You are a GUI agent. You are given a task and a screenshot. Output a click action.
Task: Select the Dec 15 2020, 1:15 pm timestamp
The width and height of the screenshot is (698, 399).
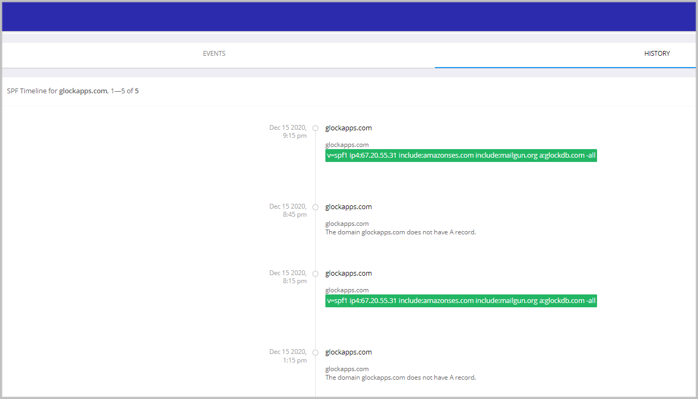tap(288, 356)
